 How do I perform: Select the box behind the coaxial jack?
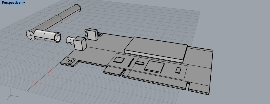pos(80,44)
